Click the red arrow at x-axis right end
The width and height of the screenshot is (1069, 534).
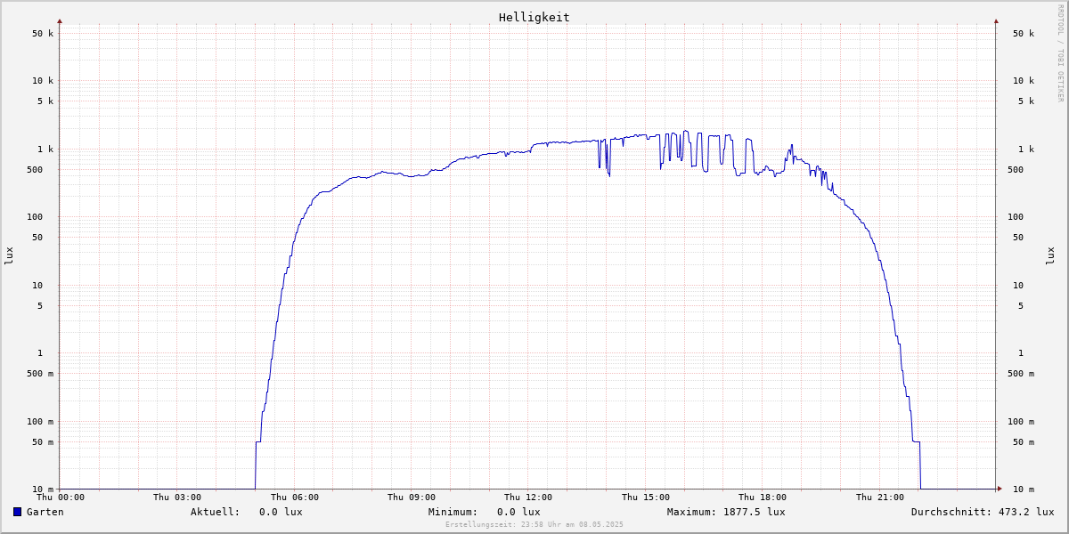tap(1000, 489)
